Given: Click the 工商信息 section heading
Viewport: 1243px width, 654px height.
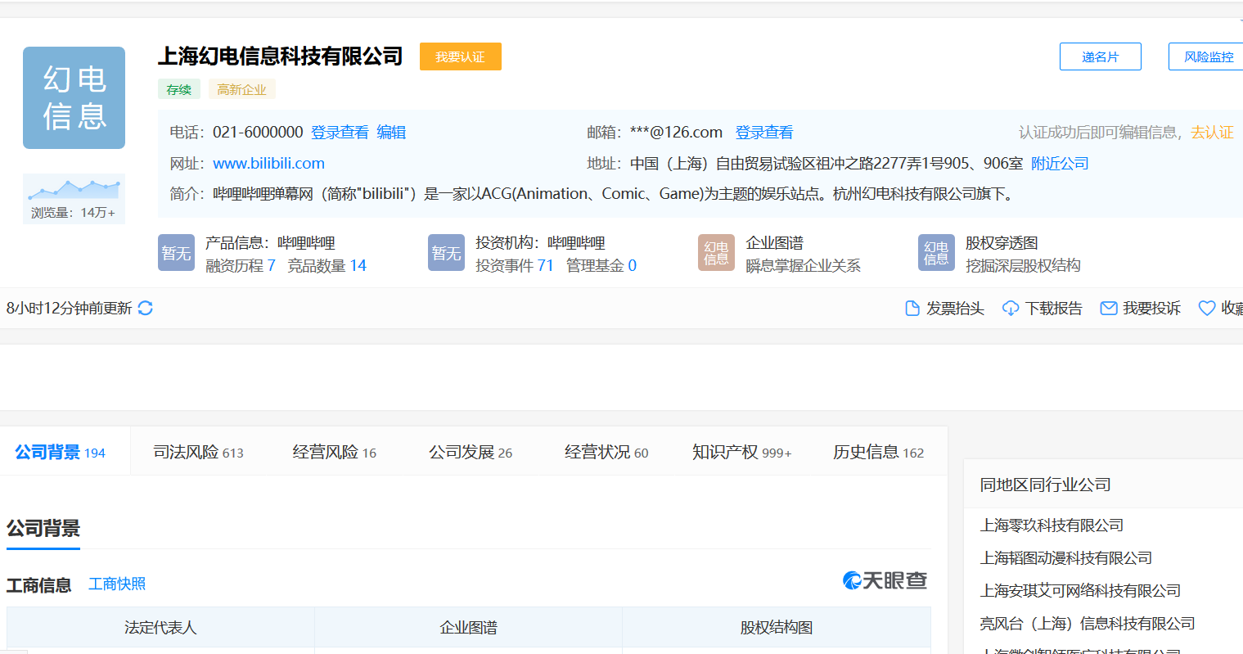Looking at the screenshot, I should (x=39, y=585).
